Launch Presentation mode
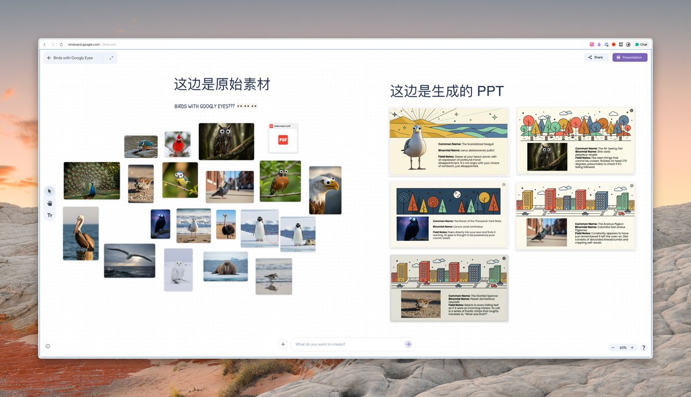The height and width of the screenshot is (397, 691). point(629,57)
